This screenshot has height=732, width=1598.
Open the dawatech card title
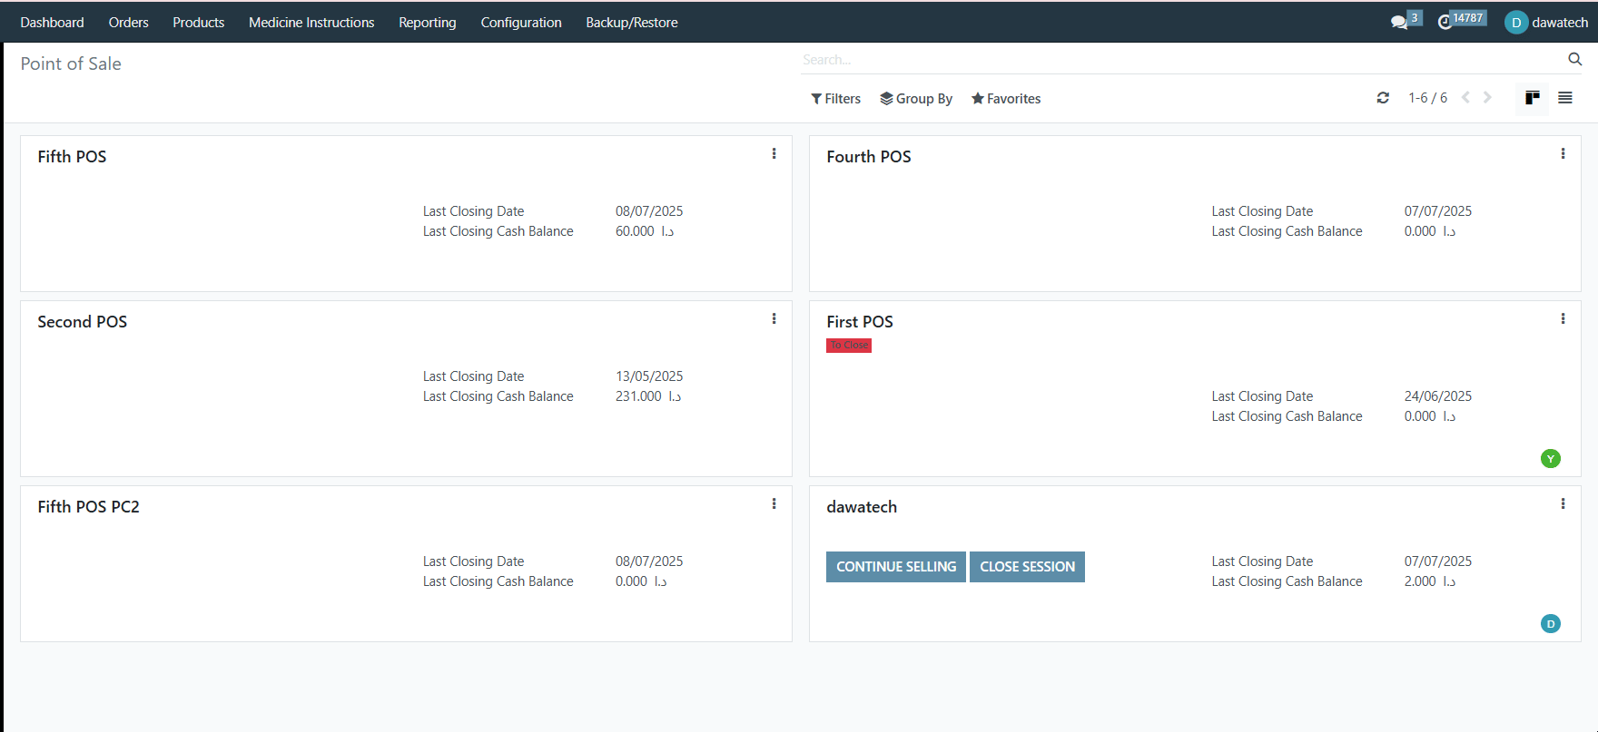coord(862,507)
